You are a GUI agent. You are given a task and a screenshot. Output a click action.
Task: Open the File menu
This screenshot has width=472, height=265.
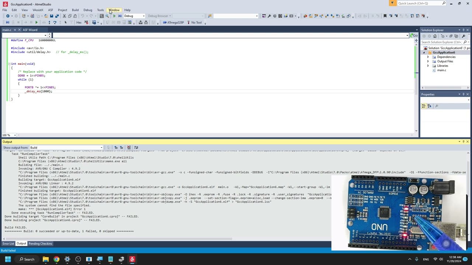(x=5, y=10)
